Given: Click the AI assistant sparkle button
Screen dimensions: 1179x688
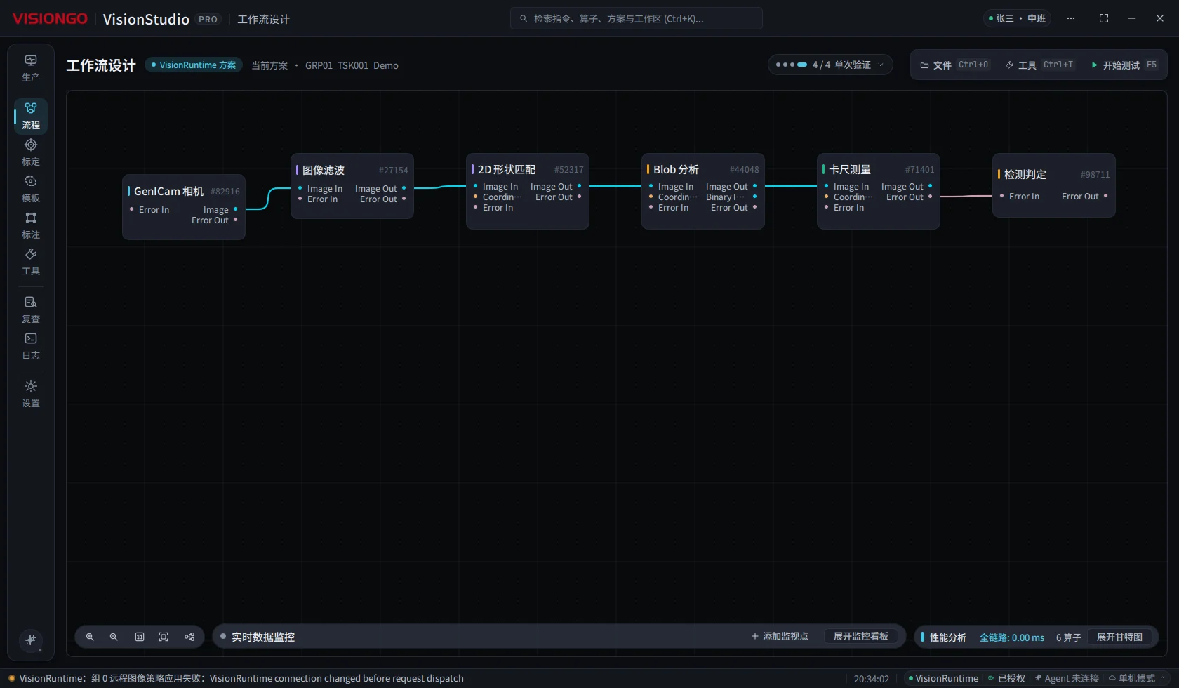Looking at the screenshot, I should coord(31,640).
